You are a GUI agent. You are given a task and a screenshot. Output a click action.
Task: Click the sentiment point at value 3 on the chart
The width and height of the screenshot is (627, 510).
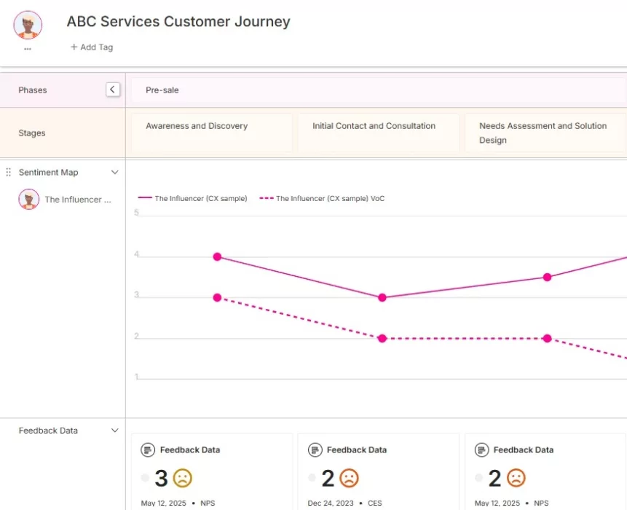[382, 297]
